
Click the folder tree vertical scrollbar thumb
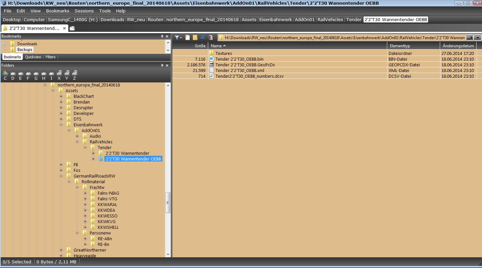pyautogui.click(x=168, y=203)
